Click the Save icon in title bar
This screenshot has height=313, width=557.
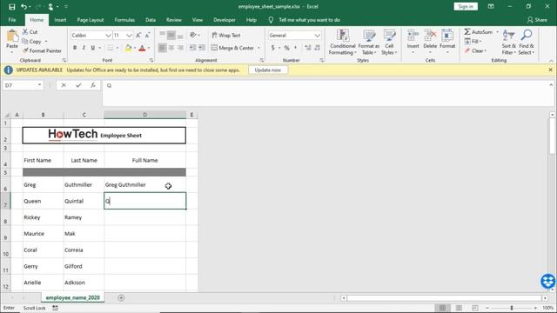[x=11, y=7]
